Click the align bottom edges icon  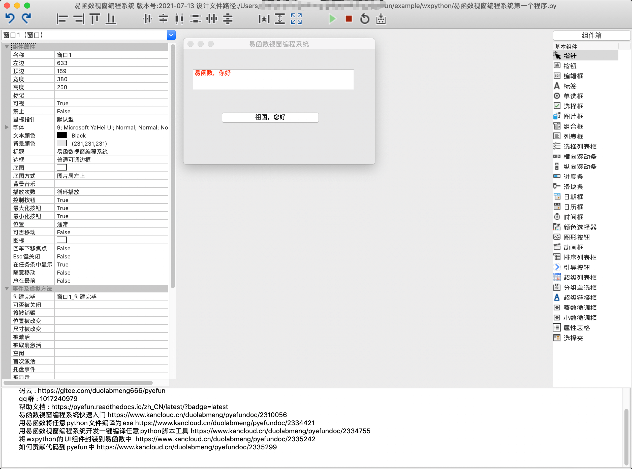(x=111, y=19)
